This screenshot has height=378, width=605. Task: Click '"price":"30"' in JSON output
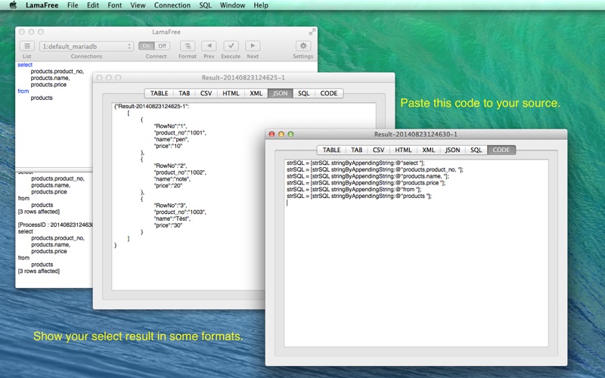click(168, 225)
